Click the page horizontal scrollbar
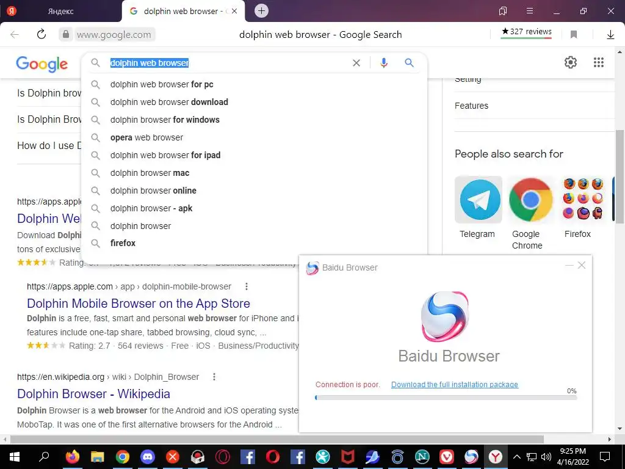This screenshot has height=469, width=625. click(277, 440)
